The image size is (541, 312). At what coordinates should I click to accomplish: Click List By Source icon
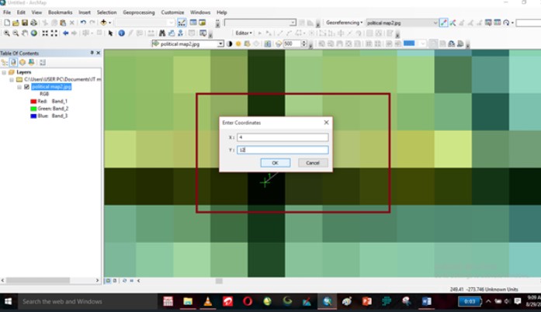tap(13, 62)
